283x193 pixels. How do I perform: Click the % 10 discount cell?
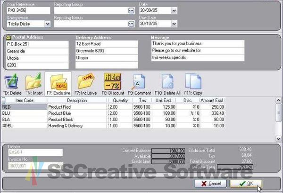coord(188,113)
